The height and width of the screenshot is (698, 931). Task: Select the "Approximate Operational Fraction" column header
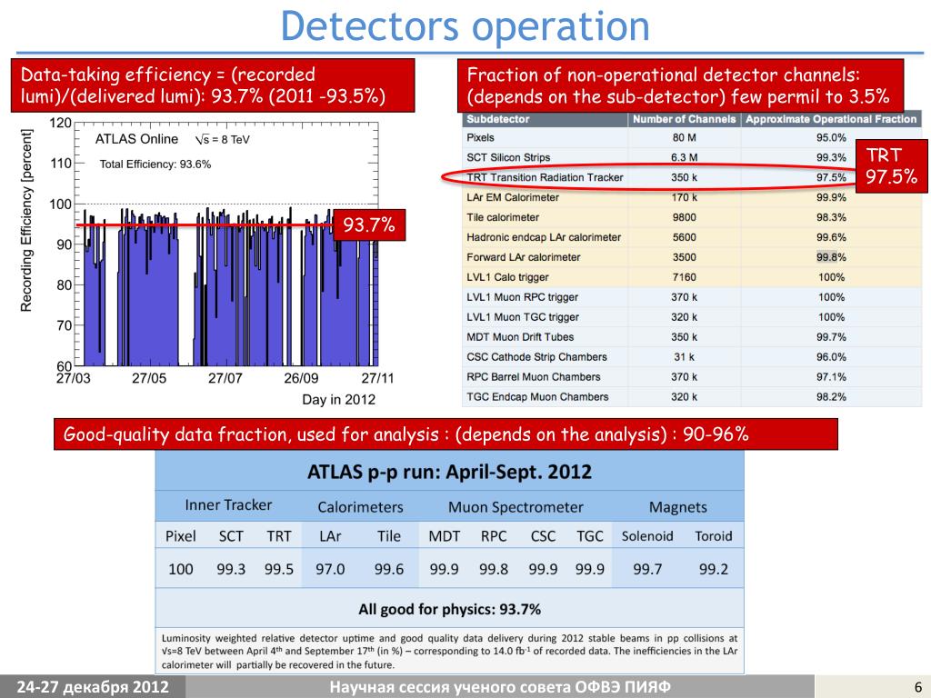(x=831, y=119)
